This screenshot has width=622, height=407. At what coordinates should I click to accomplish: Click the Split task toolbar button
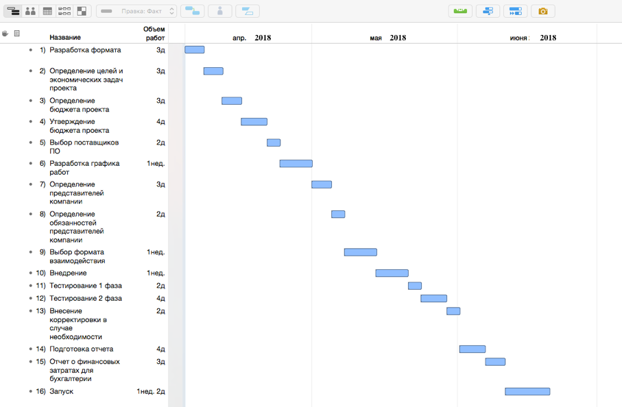(x=248, y=11)
